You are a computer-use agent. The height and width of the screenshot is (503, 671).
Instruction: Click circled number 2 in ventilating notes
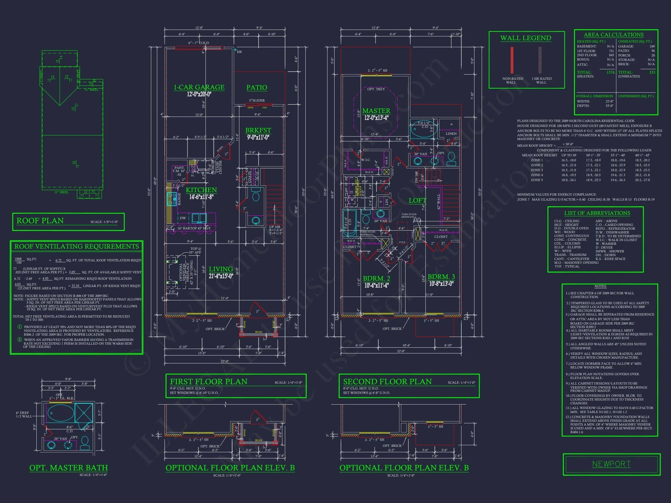tap(20, 340)
